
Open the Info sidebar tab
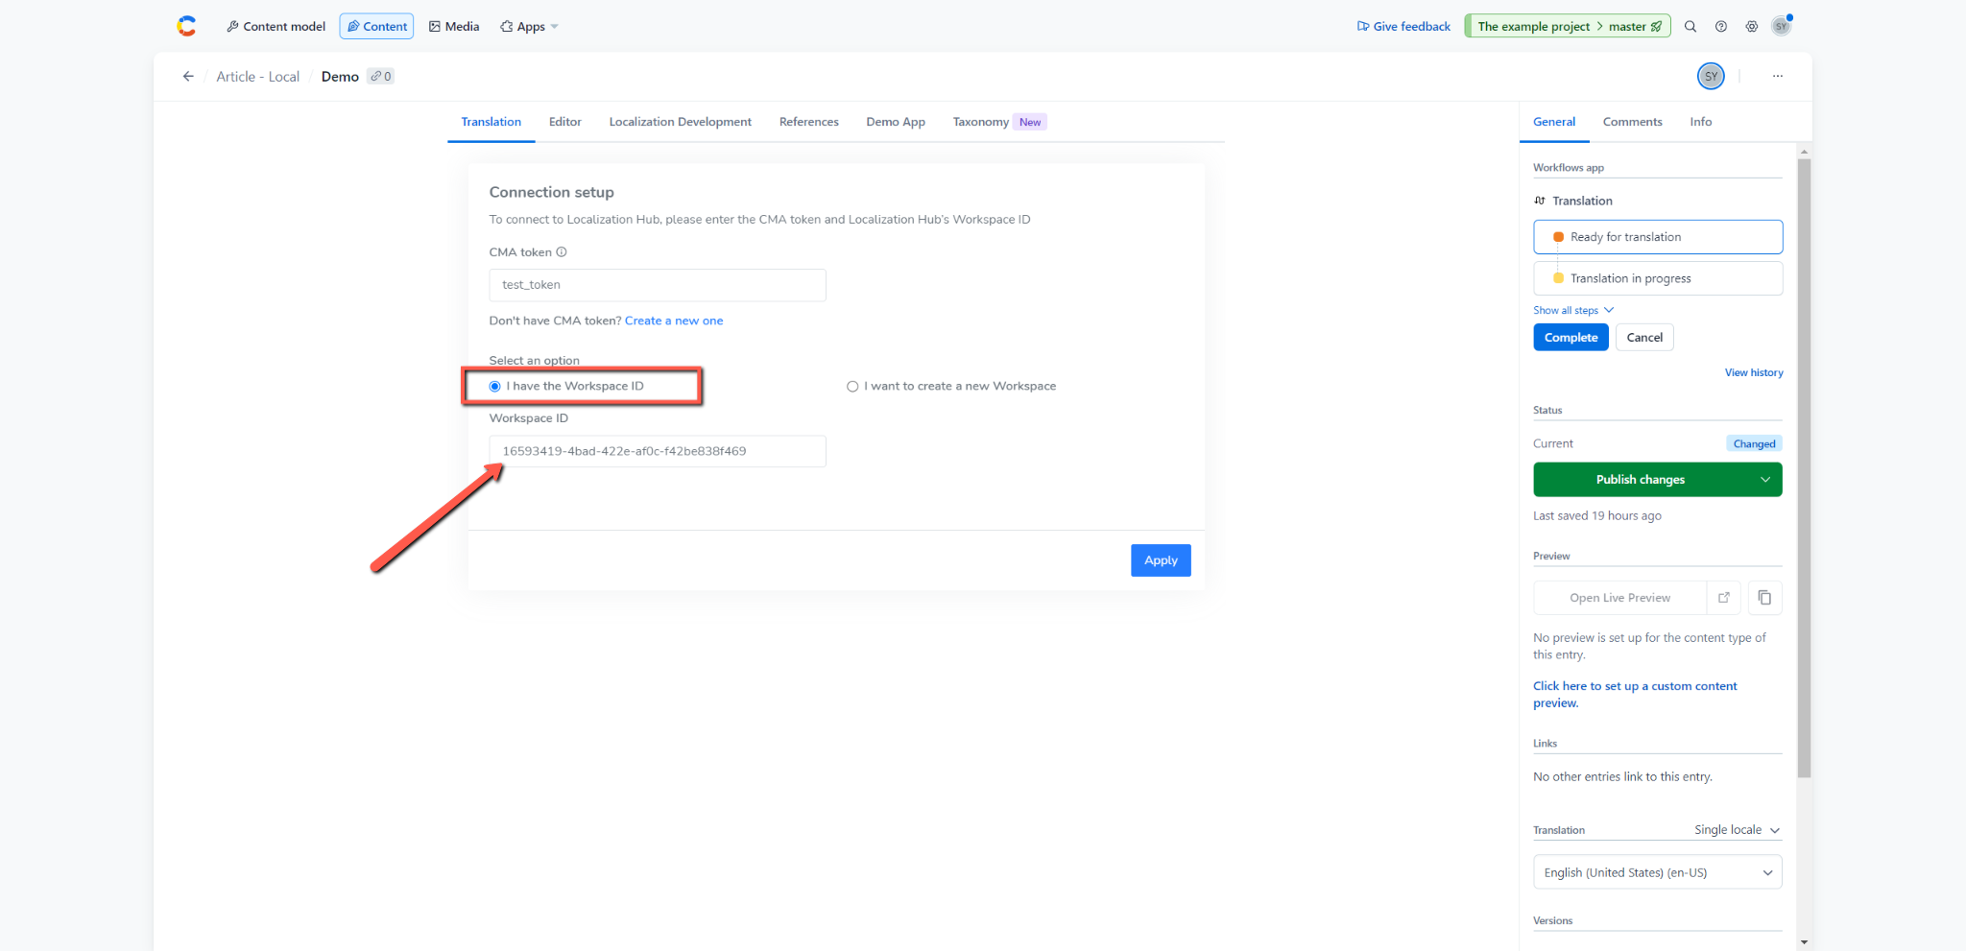pos(1701,122)
